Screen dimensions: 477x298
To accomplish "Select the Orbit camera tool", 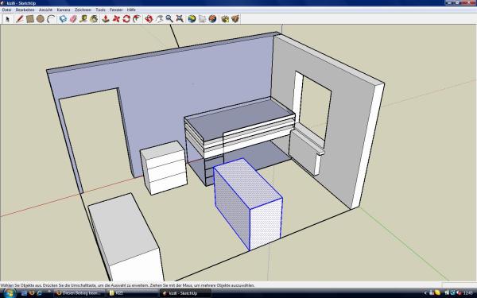I will point(149,19).
